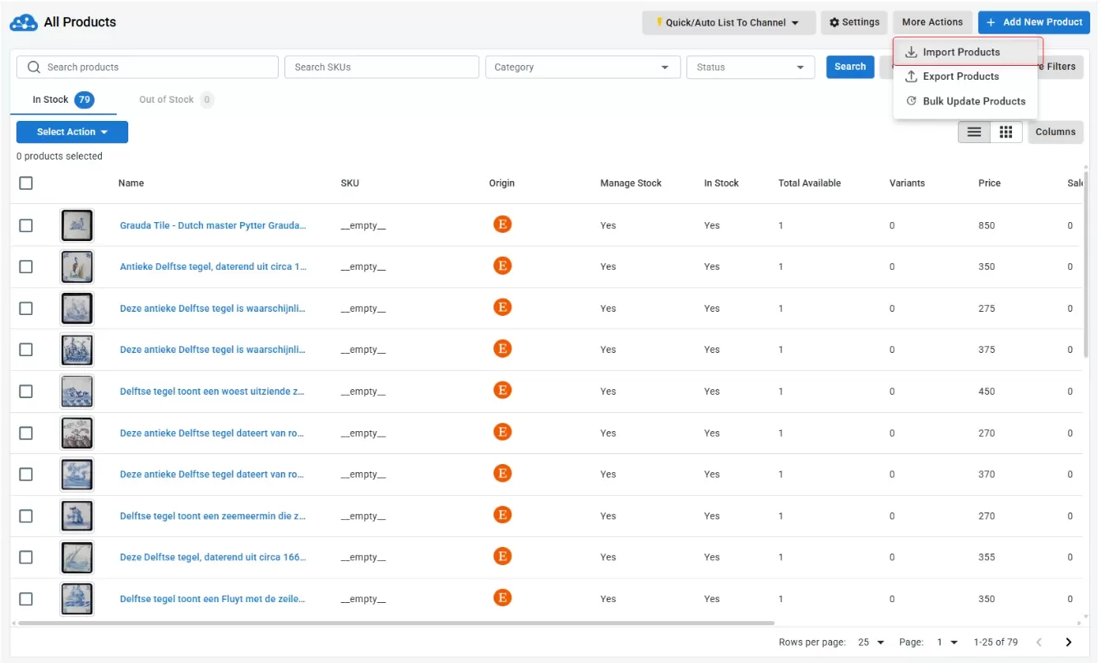Image resolution: width=1100 pixels, height=663 pixels.
Task: Select checkbox for zeemeermin row
Action: coord(26,516)
